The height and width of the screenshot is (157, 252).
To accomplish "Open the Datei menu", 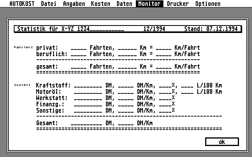I will pyautogui.click(x=49, y=4).
